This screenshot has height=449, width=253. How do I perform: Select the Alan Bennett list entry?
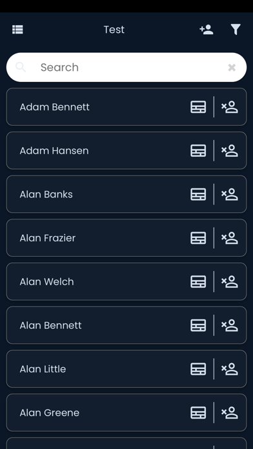coord(126,325)
